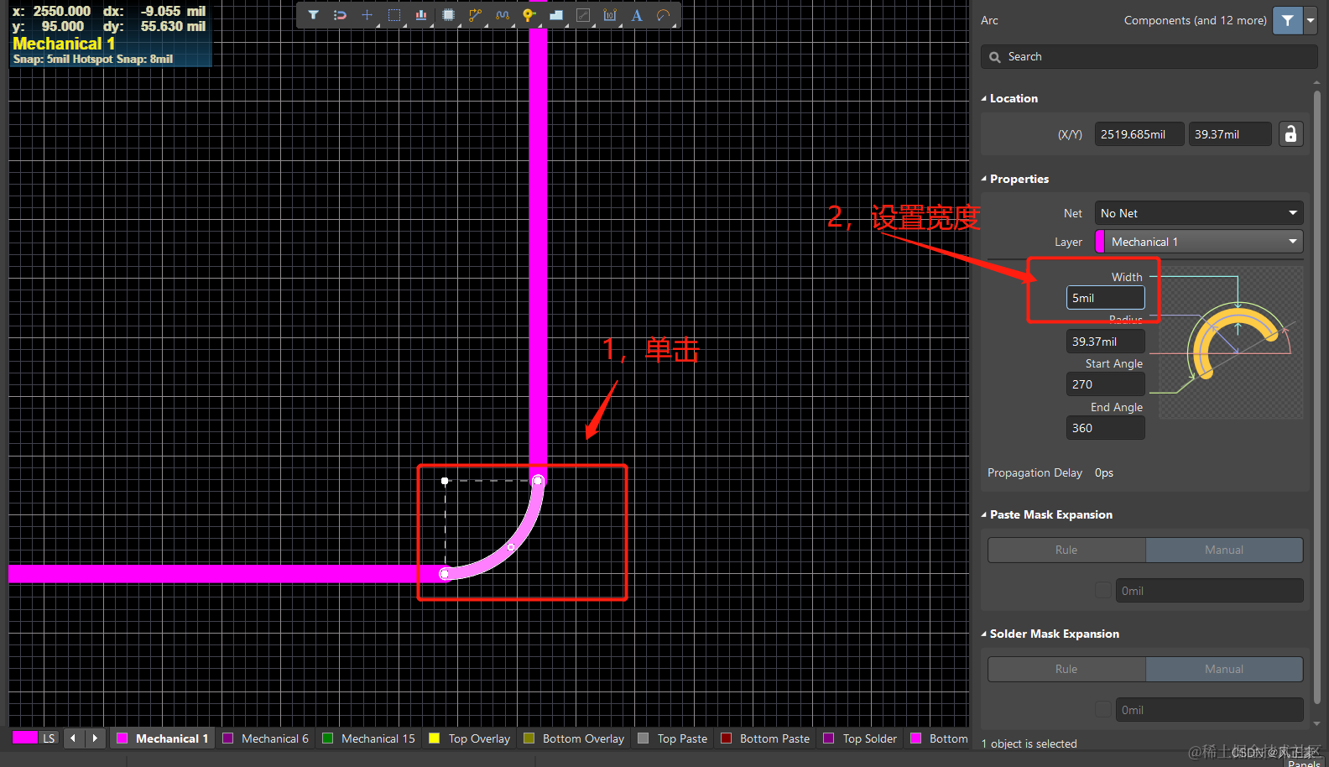
Task: Switch to the Mechanical 6 layer tab
Action: click(266, 738)
